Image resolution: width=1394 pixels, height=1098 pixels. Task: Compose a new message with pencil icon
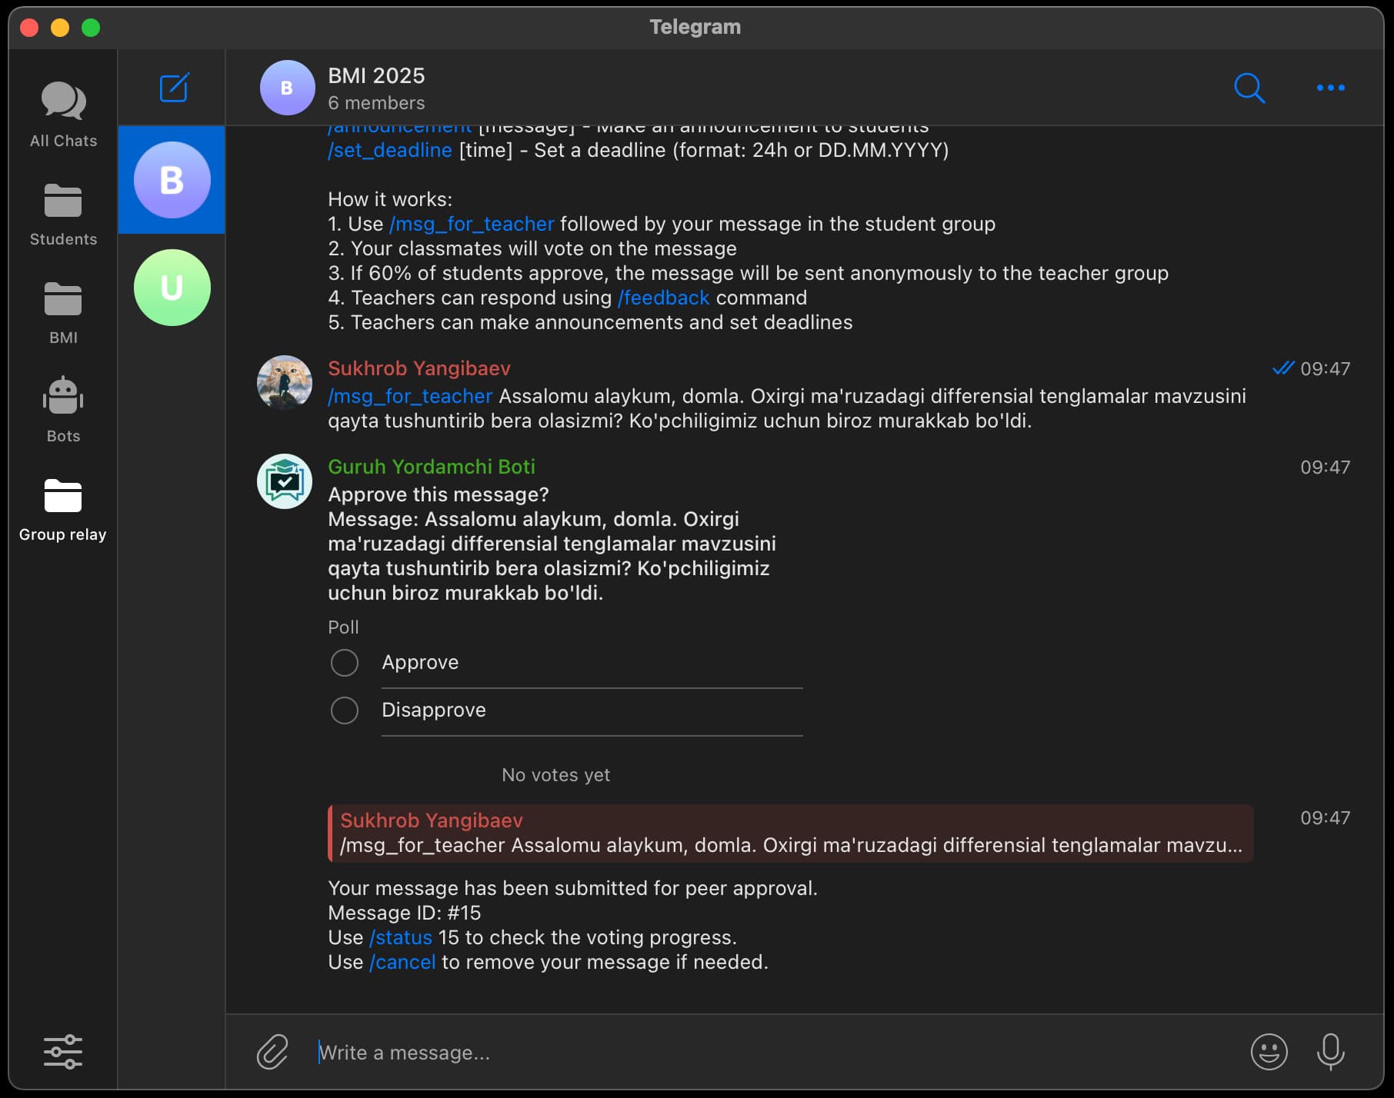click(175, 88)
